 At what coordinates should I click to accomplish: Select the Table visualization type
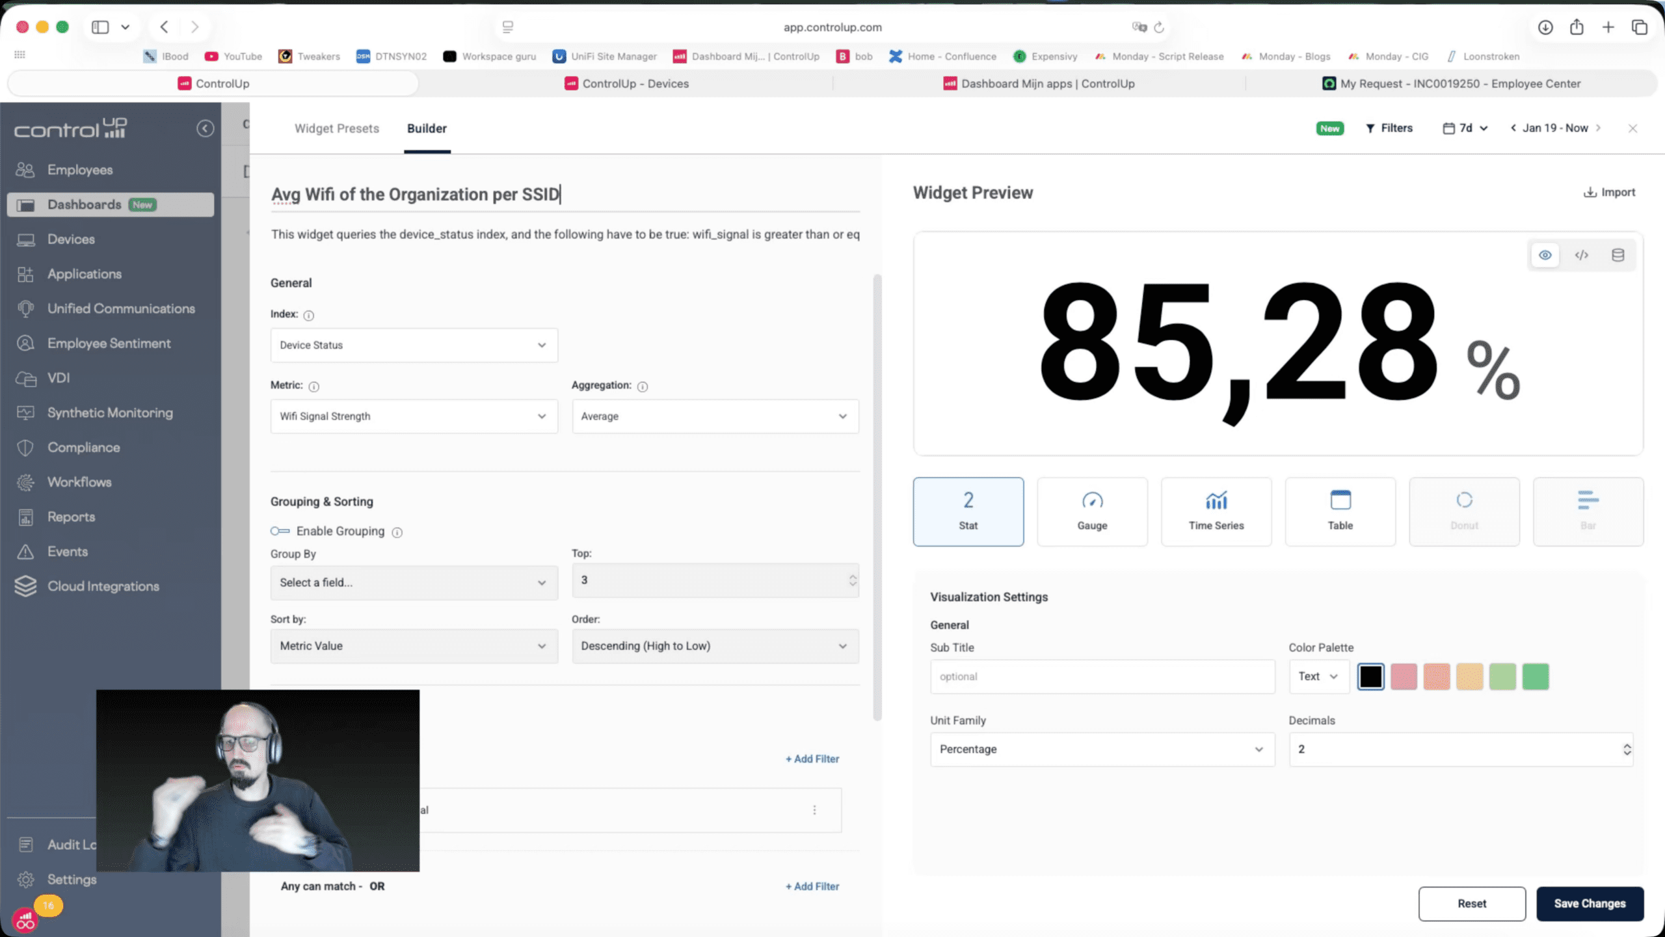click(1340, 511)
